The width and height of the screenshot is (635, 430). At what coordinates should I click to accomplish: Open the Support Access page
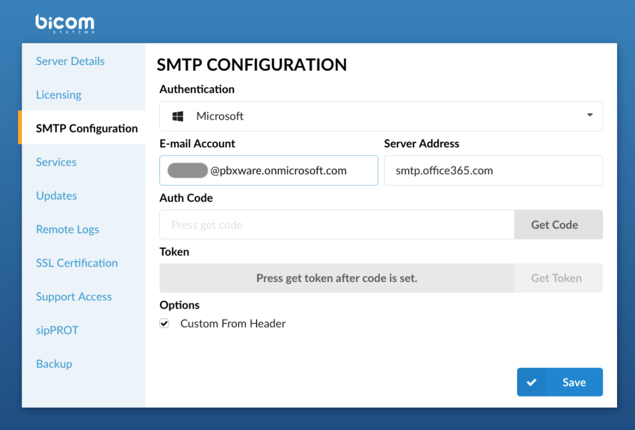coord(74,297)
